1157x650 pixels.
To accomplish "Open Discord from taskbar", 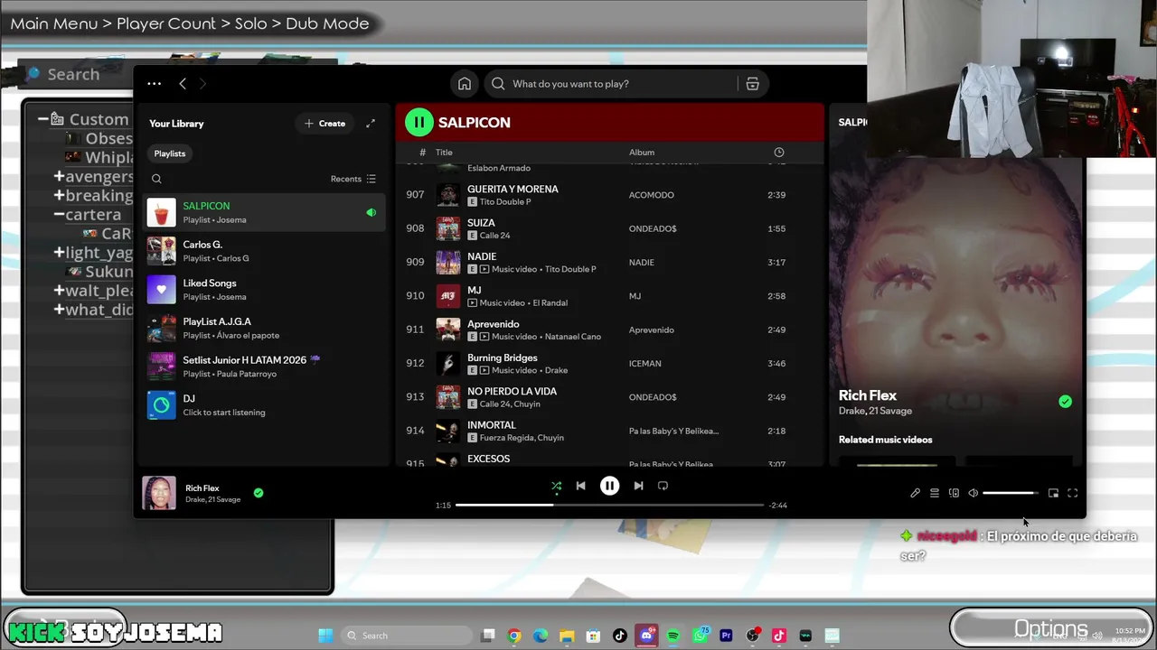I will tap(646, 636).
